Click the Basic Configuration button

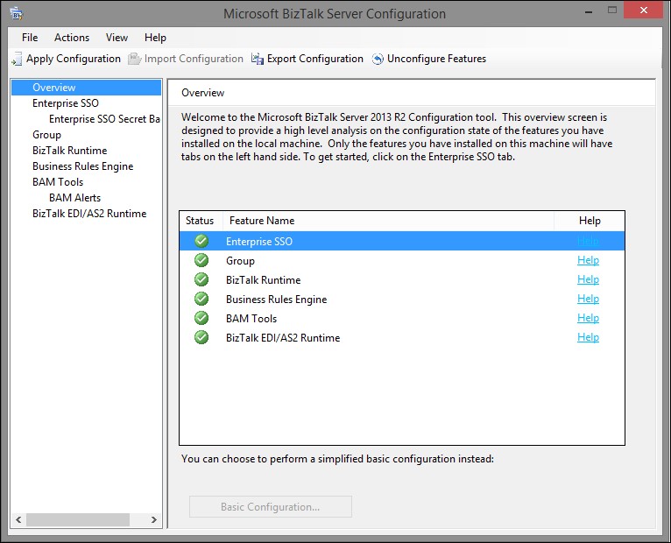pyautogui.click(x=271, y=506)
